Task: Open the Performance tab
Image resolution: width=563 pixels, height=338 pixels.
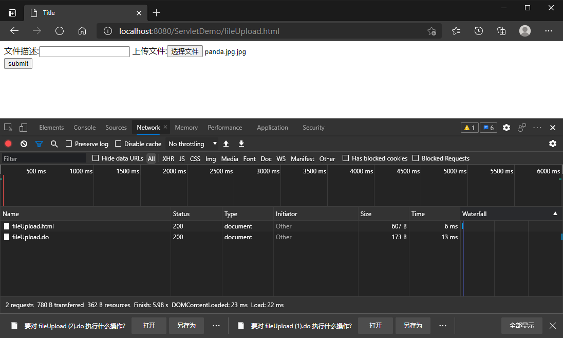Action: point(225,128)
